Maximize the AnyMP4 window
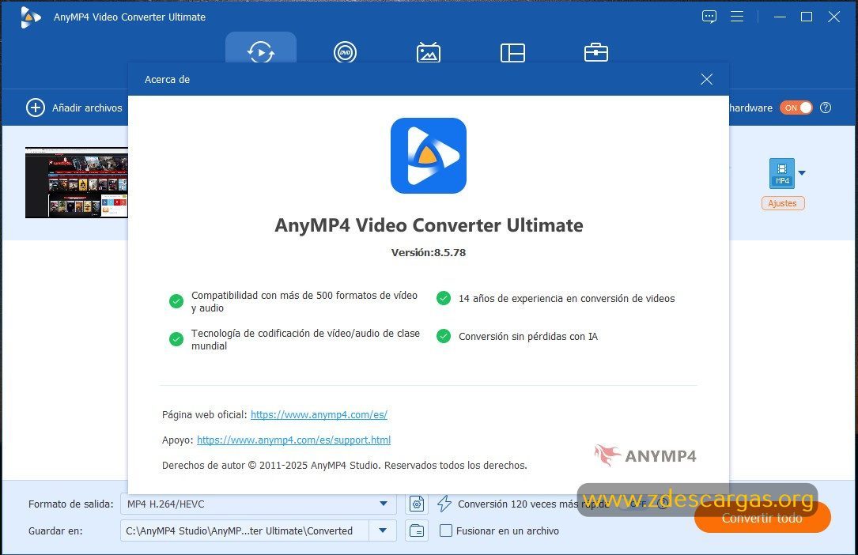Screen dimensions: 858x555 807,17
